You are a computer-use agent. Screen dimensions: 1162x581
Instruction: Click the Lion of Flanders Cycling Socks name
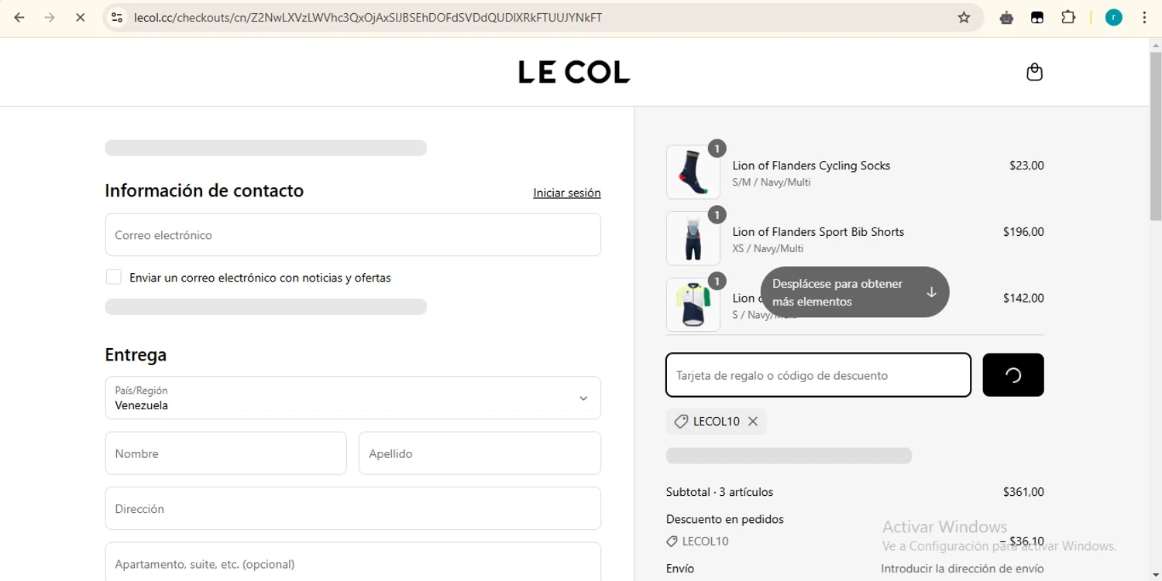[x=811, y=166]
